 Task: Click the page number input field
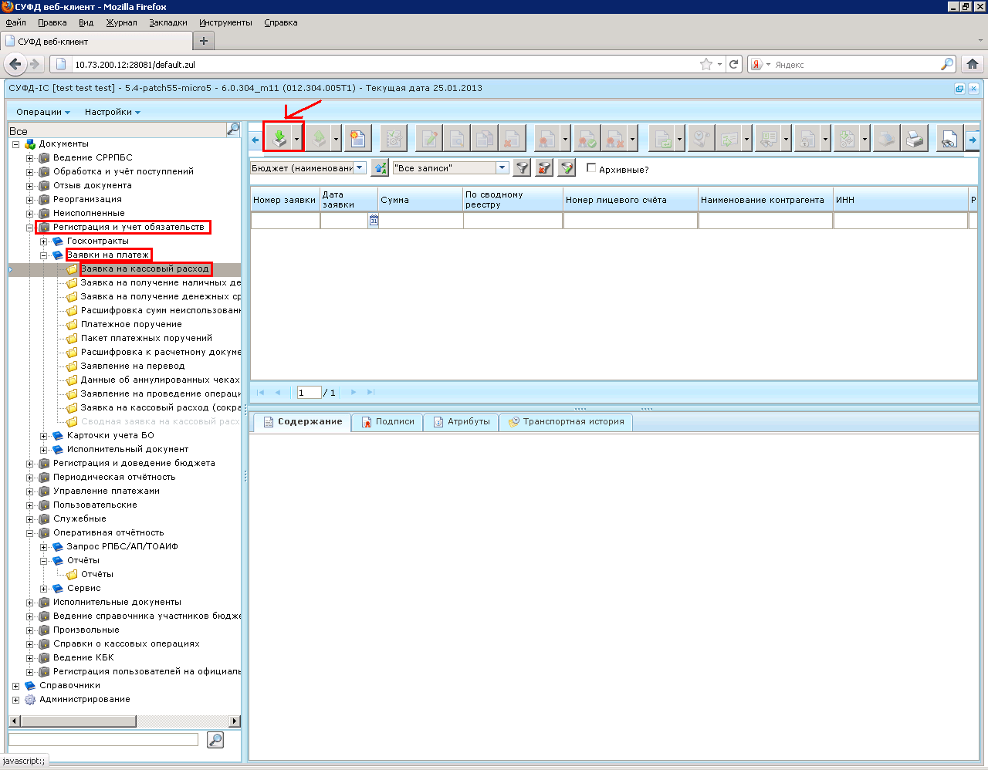[x=309, y=392]
